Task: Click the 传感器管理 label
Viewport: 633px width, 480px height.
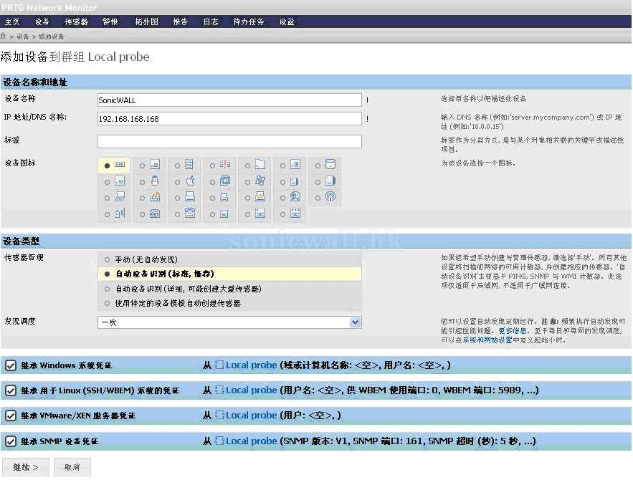Action: (24, 257)
